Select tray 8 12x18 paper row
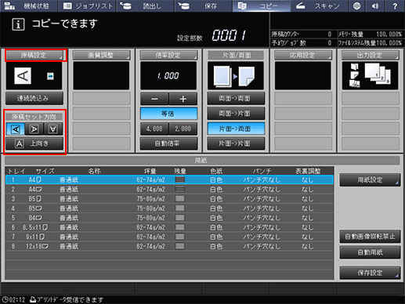 coord(169,246)
